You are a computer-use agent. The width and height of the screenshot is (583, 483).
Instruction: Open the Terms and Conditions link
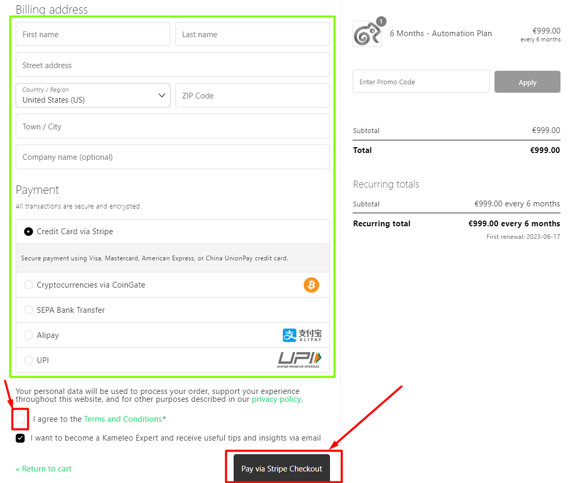pos(123,419)
